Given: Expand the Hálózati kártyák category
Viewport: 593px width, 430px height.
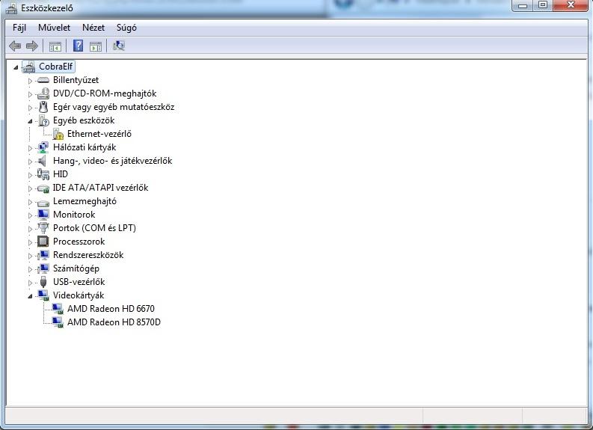Looking at the screenshot, I should (30, 148).
